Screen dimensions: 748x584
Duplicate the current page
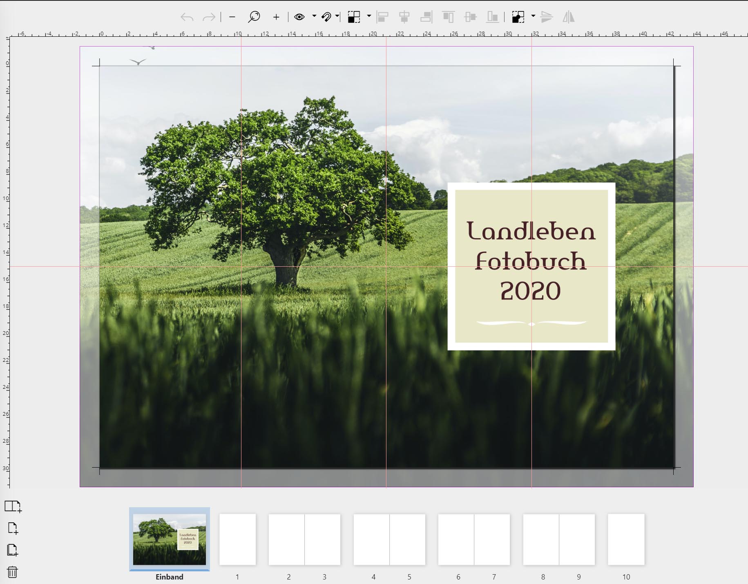13,550
